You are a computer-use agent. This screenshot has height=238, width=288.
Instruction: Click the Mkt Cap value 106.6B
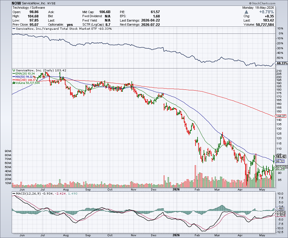click(105, 12)
